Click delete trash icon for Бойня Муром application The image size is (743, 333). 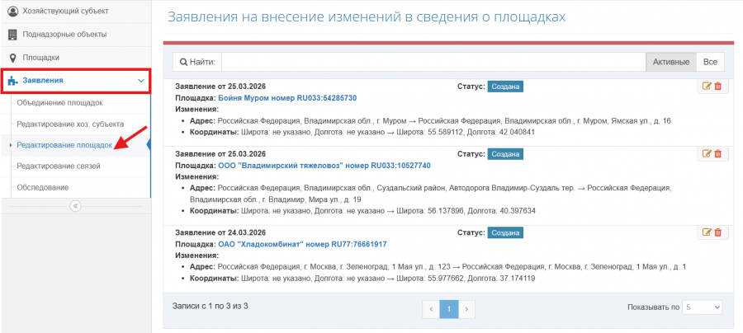click(717, 87)
